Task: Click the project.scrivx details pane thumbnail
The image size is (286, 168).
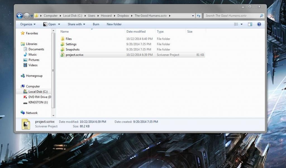Action: tap(26, 124)
